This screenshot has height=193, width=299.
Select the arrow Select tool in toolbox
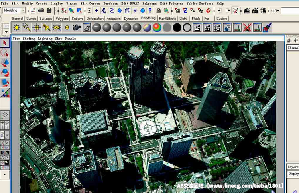point(5,43)
